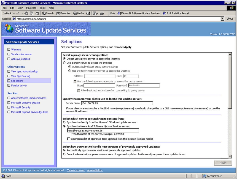Open the Favorites toolbar button
Screen dimensions: 237x179
coord(63,13)
